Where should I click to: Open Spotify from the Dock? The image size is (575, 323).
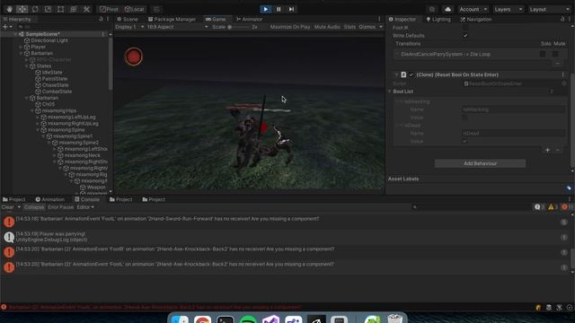point(248,319)
